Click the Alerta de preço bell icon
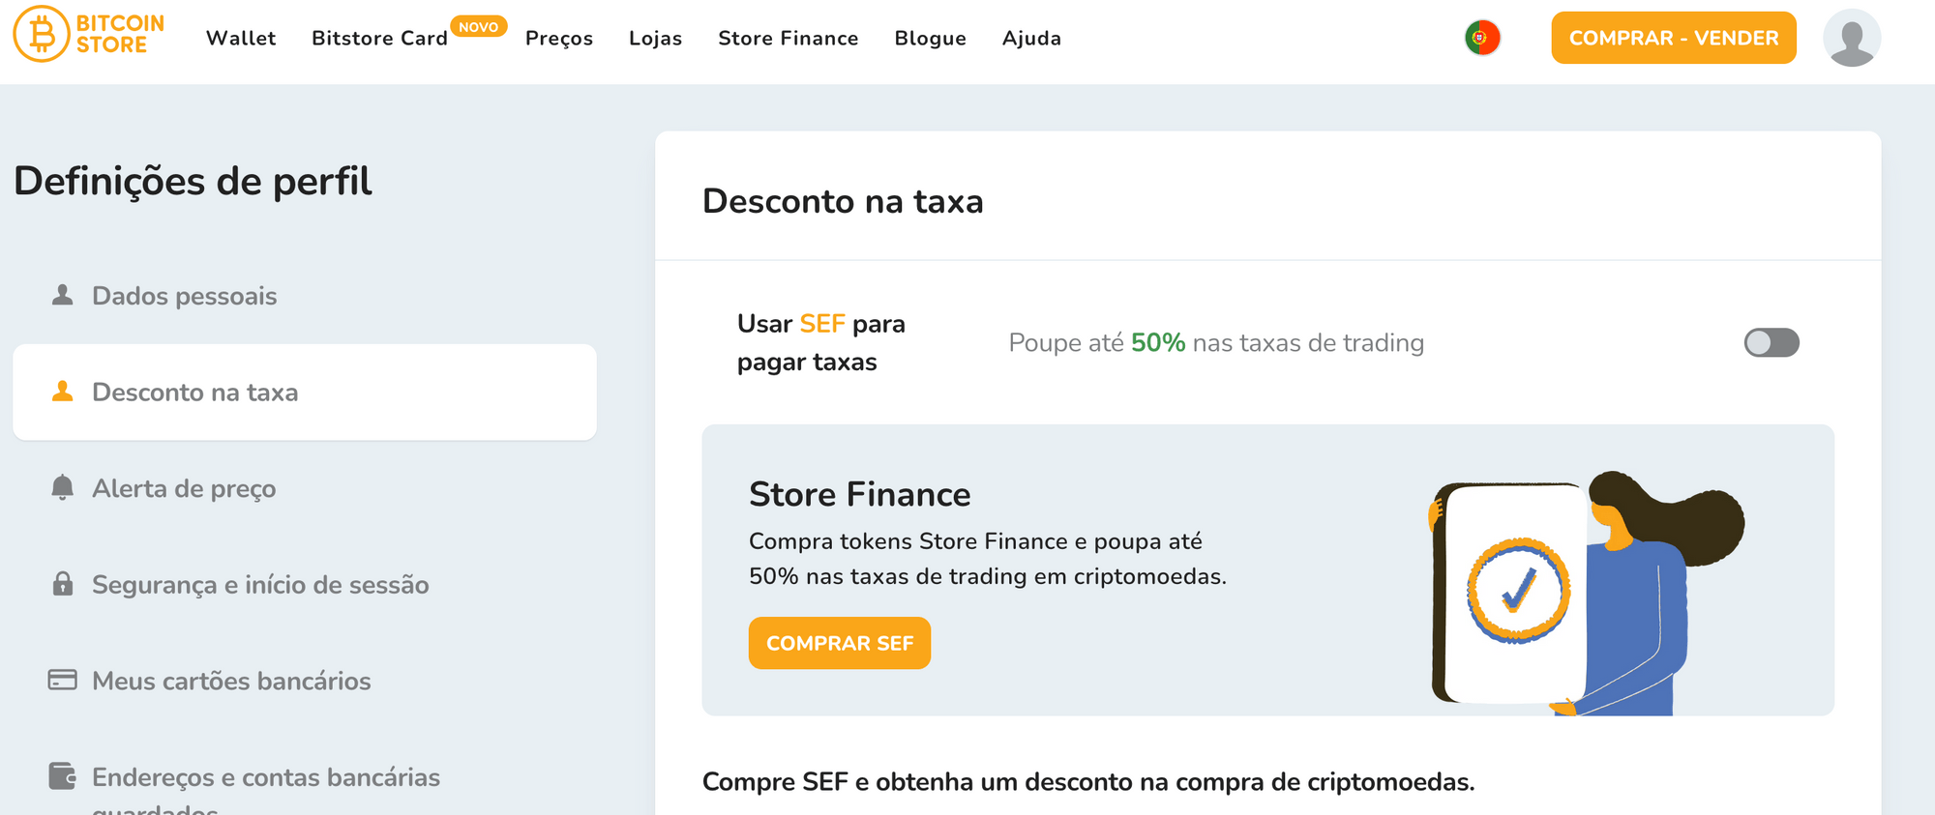 point(62,487)
